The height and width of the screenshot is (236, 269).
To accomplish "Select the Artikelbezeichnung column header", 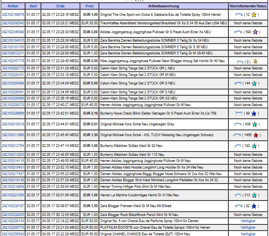I will [163, 6].
